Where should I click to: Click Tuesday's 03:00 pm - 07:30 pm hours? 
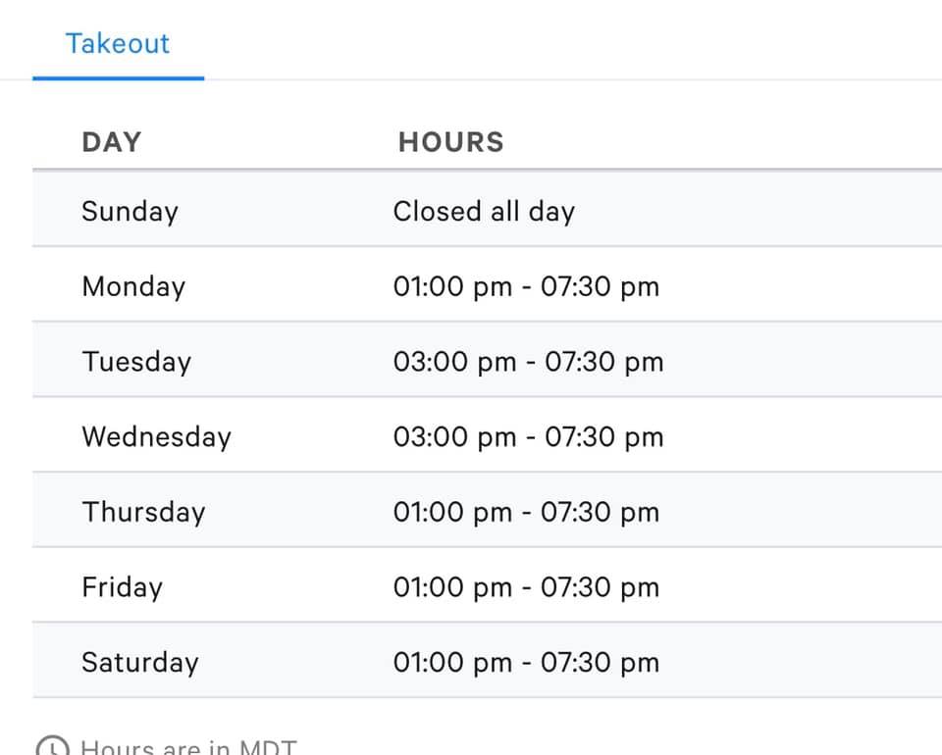pos(528,362)
